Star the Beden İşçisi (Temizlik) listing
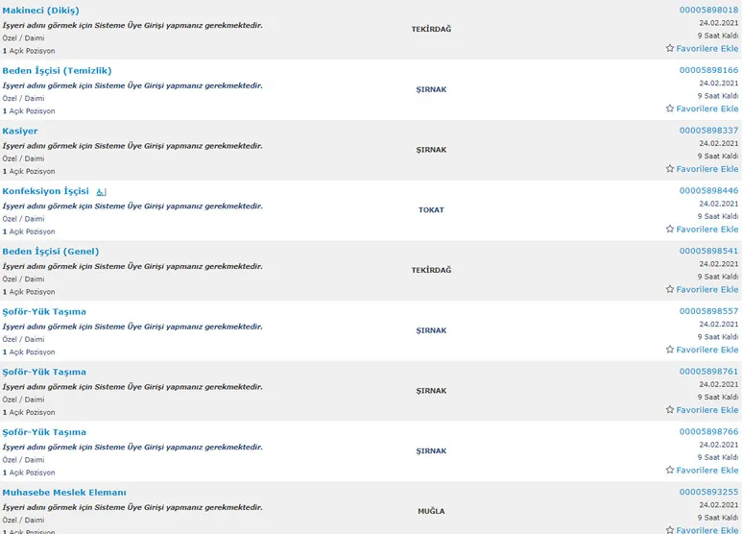The image size is (742, 534). (670, 109)
